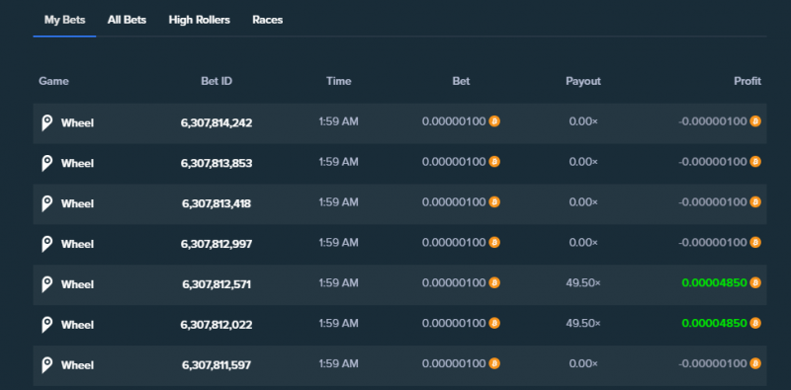Click Wheel icon for bet 6,307,813,418
This screenshot has height=390, width=791.
click(x=46, y=203)
